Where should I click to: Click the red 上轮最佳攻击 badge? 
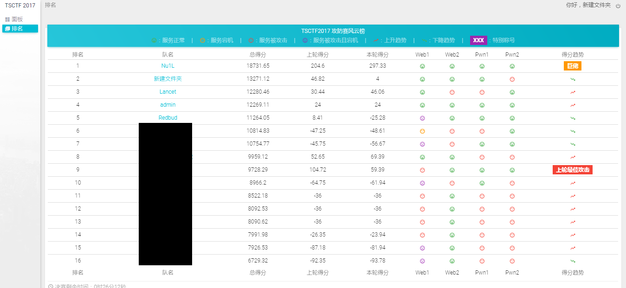pos(573,170)
